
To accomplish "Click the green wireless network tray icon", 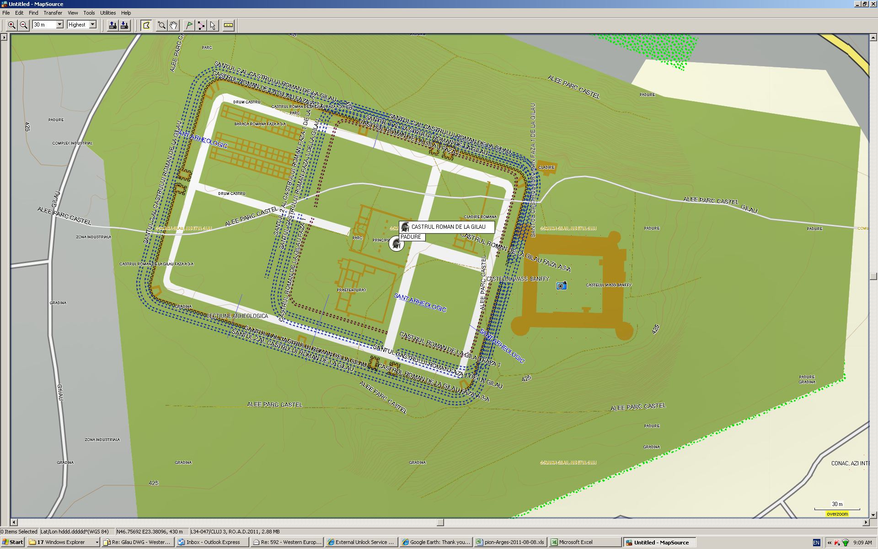I will click(845, 543).
